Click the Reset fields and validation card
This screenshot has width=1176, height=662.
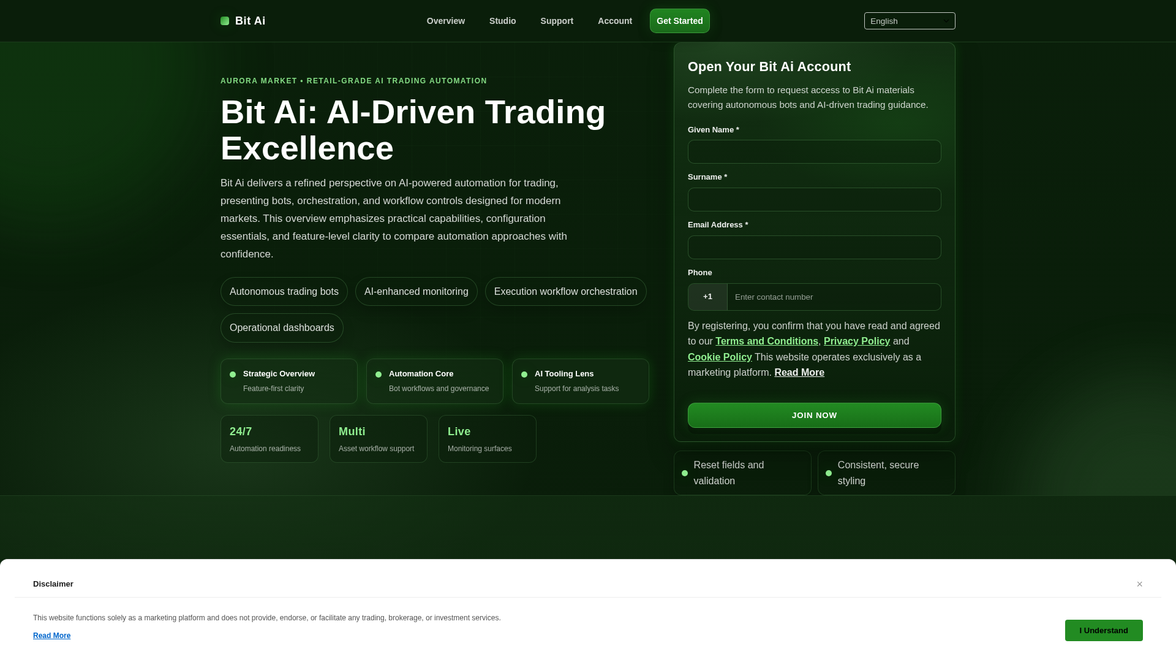[742, 473]
